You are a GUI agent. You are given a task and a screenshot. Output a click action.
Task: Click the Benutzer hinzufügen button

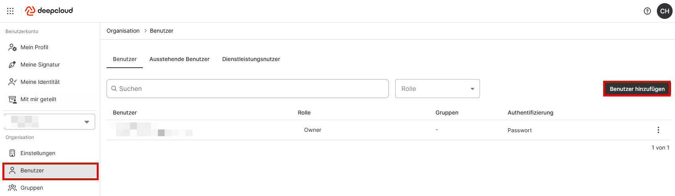[637, 89]
